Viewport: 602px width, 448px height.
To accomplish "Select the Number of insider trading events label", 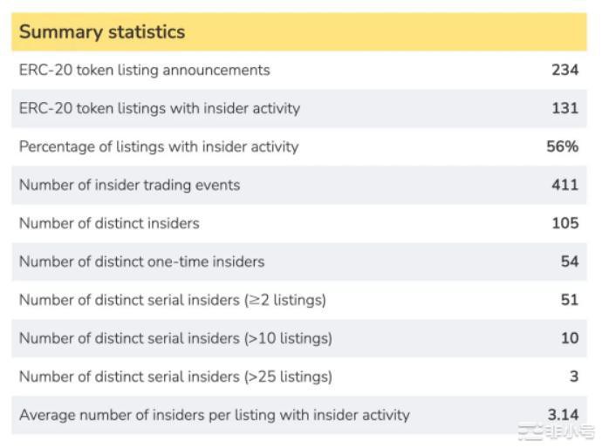I will click(129, 185).
